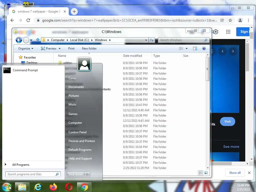This screenshot has width=256, height=192.
Task: Open address bar history dropdown
Action: (x=146, y=40)
